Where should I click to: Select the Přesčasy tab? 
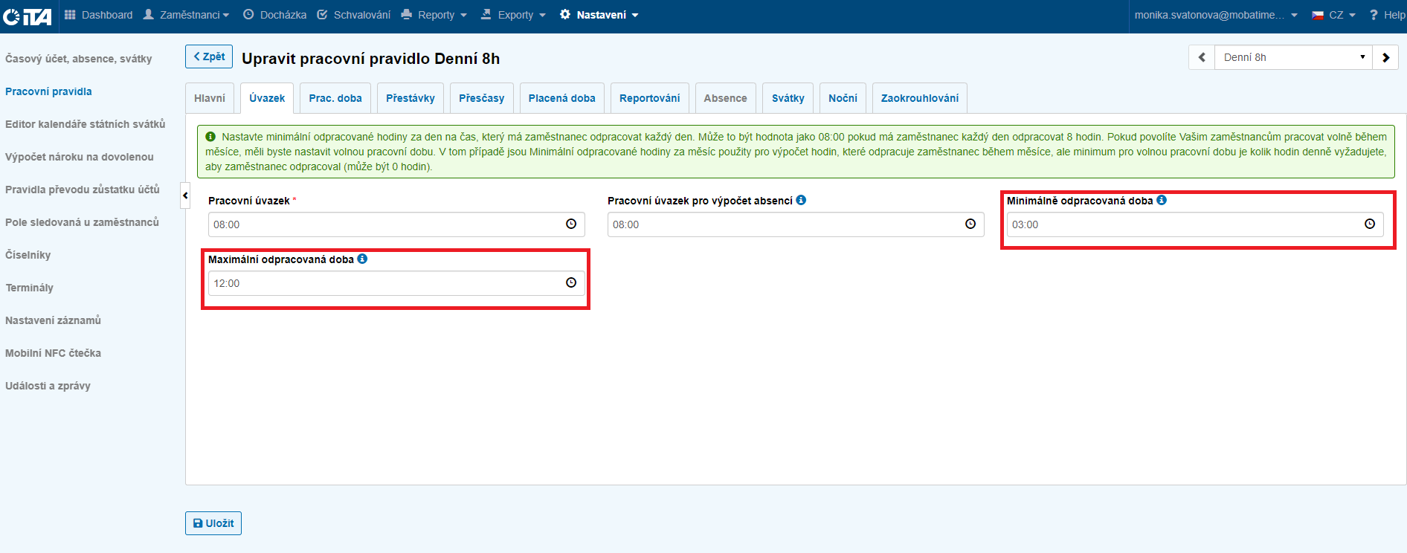point(481,98)
